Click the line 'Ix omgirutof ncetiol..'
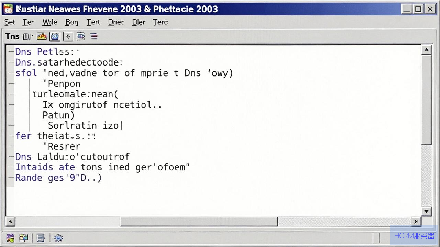Screen dimensions: 440x247 (x=102, y=105)
